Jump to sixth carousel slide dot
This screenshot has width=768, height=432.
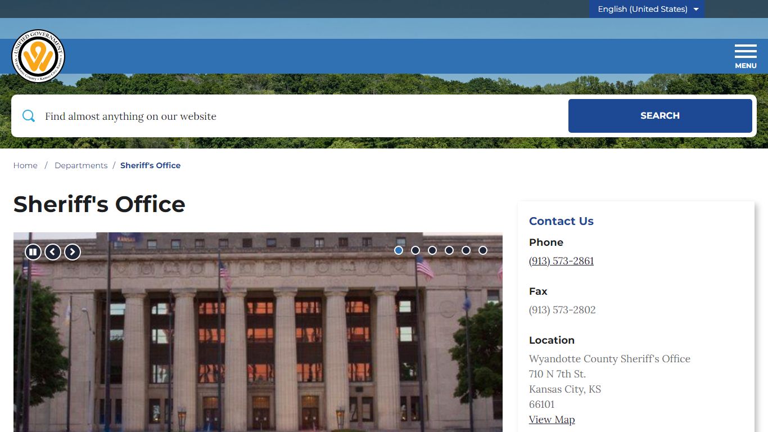pyautogui.click(x=483, y=250)
